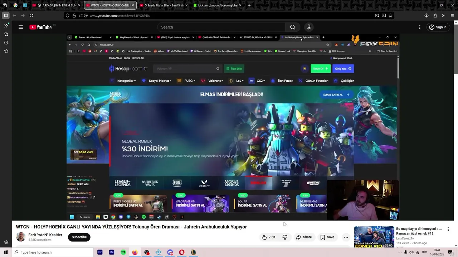Open YouTube settings three-dot menu near Sign in
The width and height of the screenshot is (458, 257).
tap(420, 27)
